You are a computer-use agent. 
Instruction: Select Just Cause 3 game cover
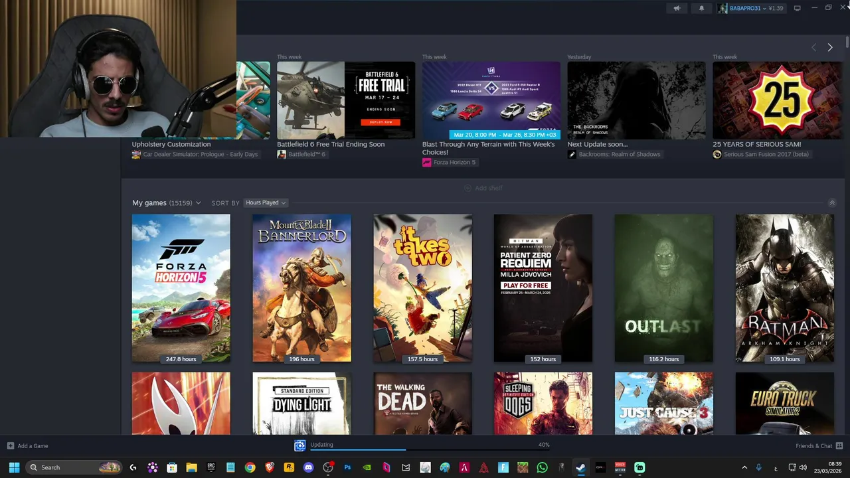(x=664, y=404)
